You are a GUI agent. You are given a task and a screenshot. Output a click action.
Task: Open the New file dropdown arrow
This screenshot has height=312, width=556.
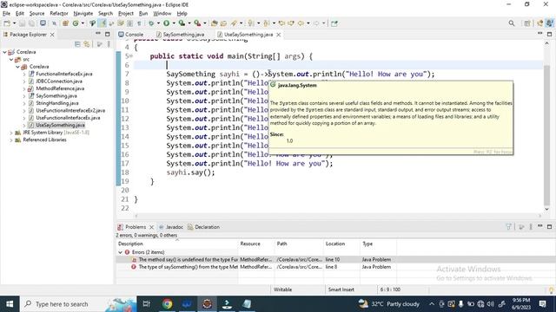(14, 23)
